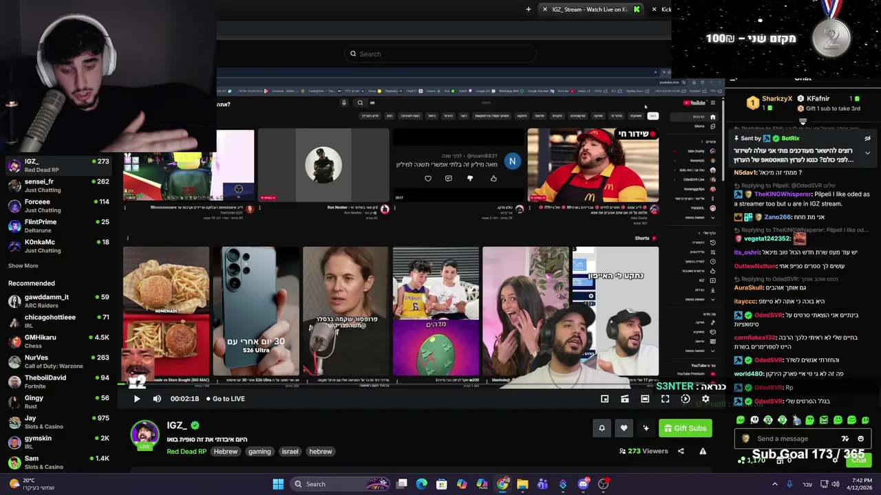Share the stream via share icon
The height and width of the screenshot is (495, 881).
pyautogui.click(x=681, y=451)
